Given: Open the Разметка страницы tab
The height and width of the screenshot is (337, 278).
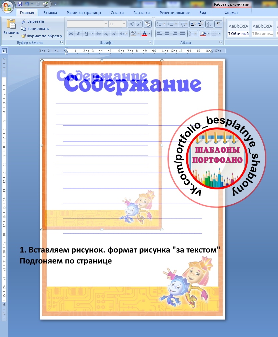Looking at the screenshot, I should pos(84,13).
